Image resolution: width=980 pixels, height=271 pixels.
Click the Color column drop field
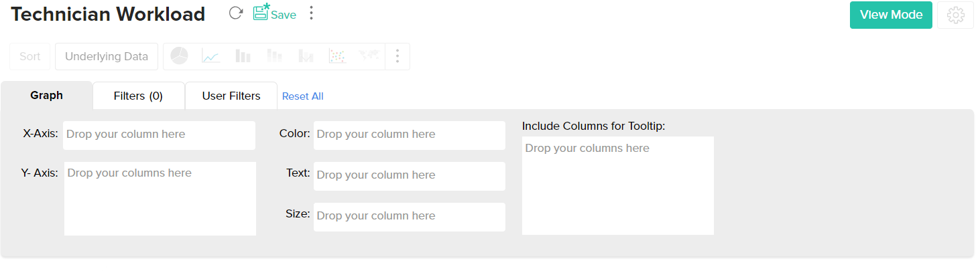[409, 134]
